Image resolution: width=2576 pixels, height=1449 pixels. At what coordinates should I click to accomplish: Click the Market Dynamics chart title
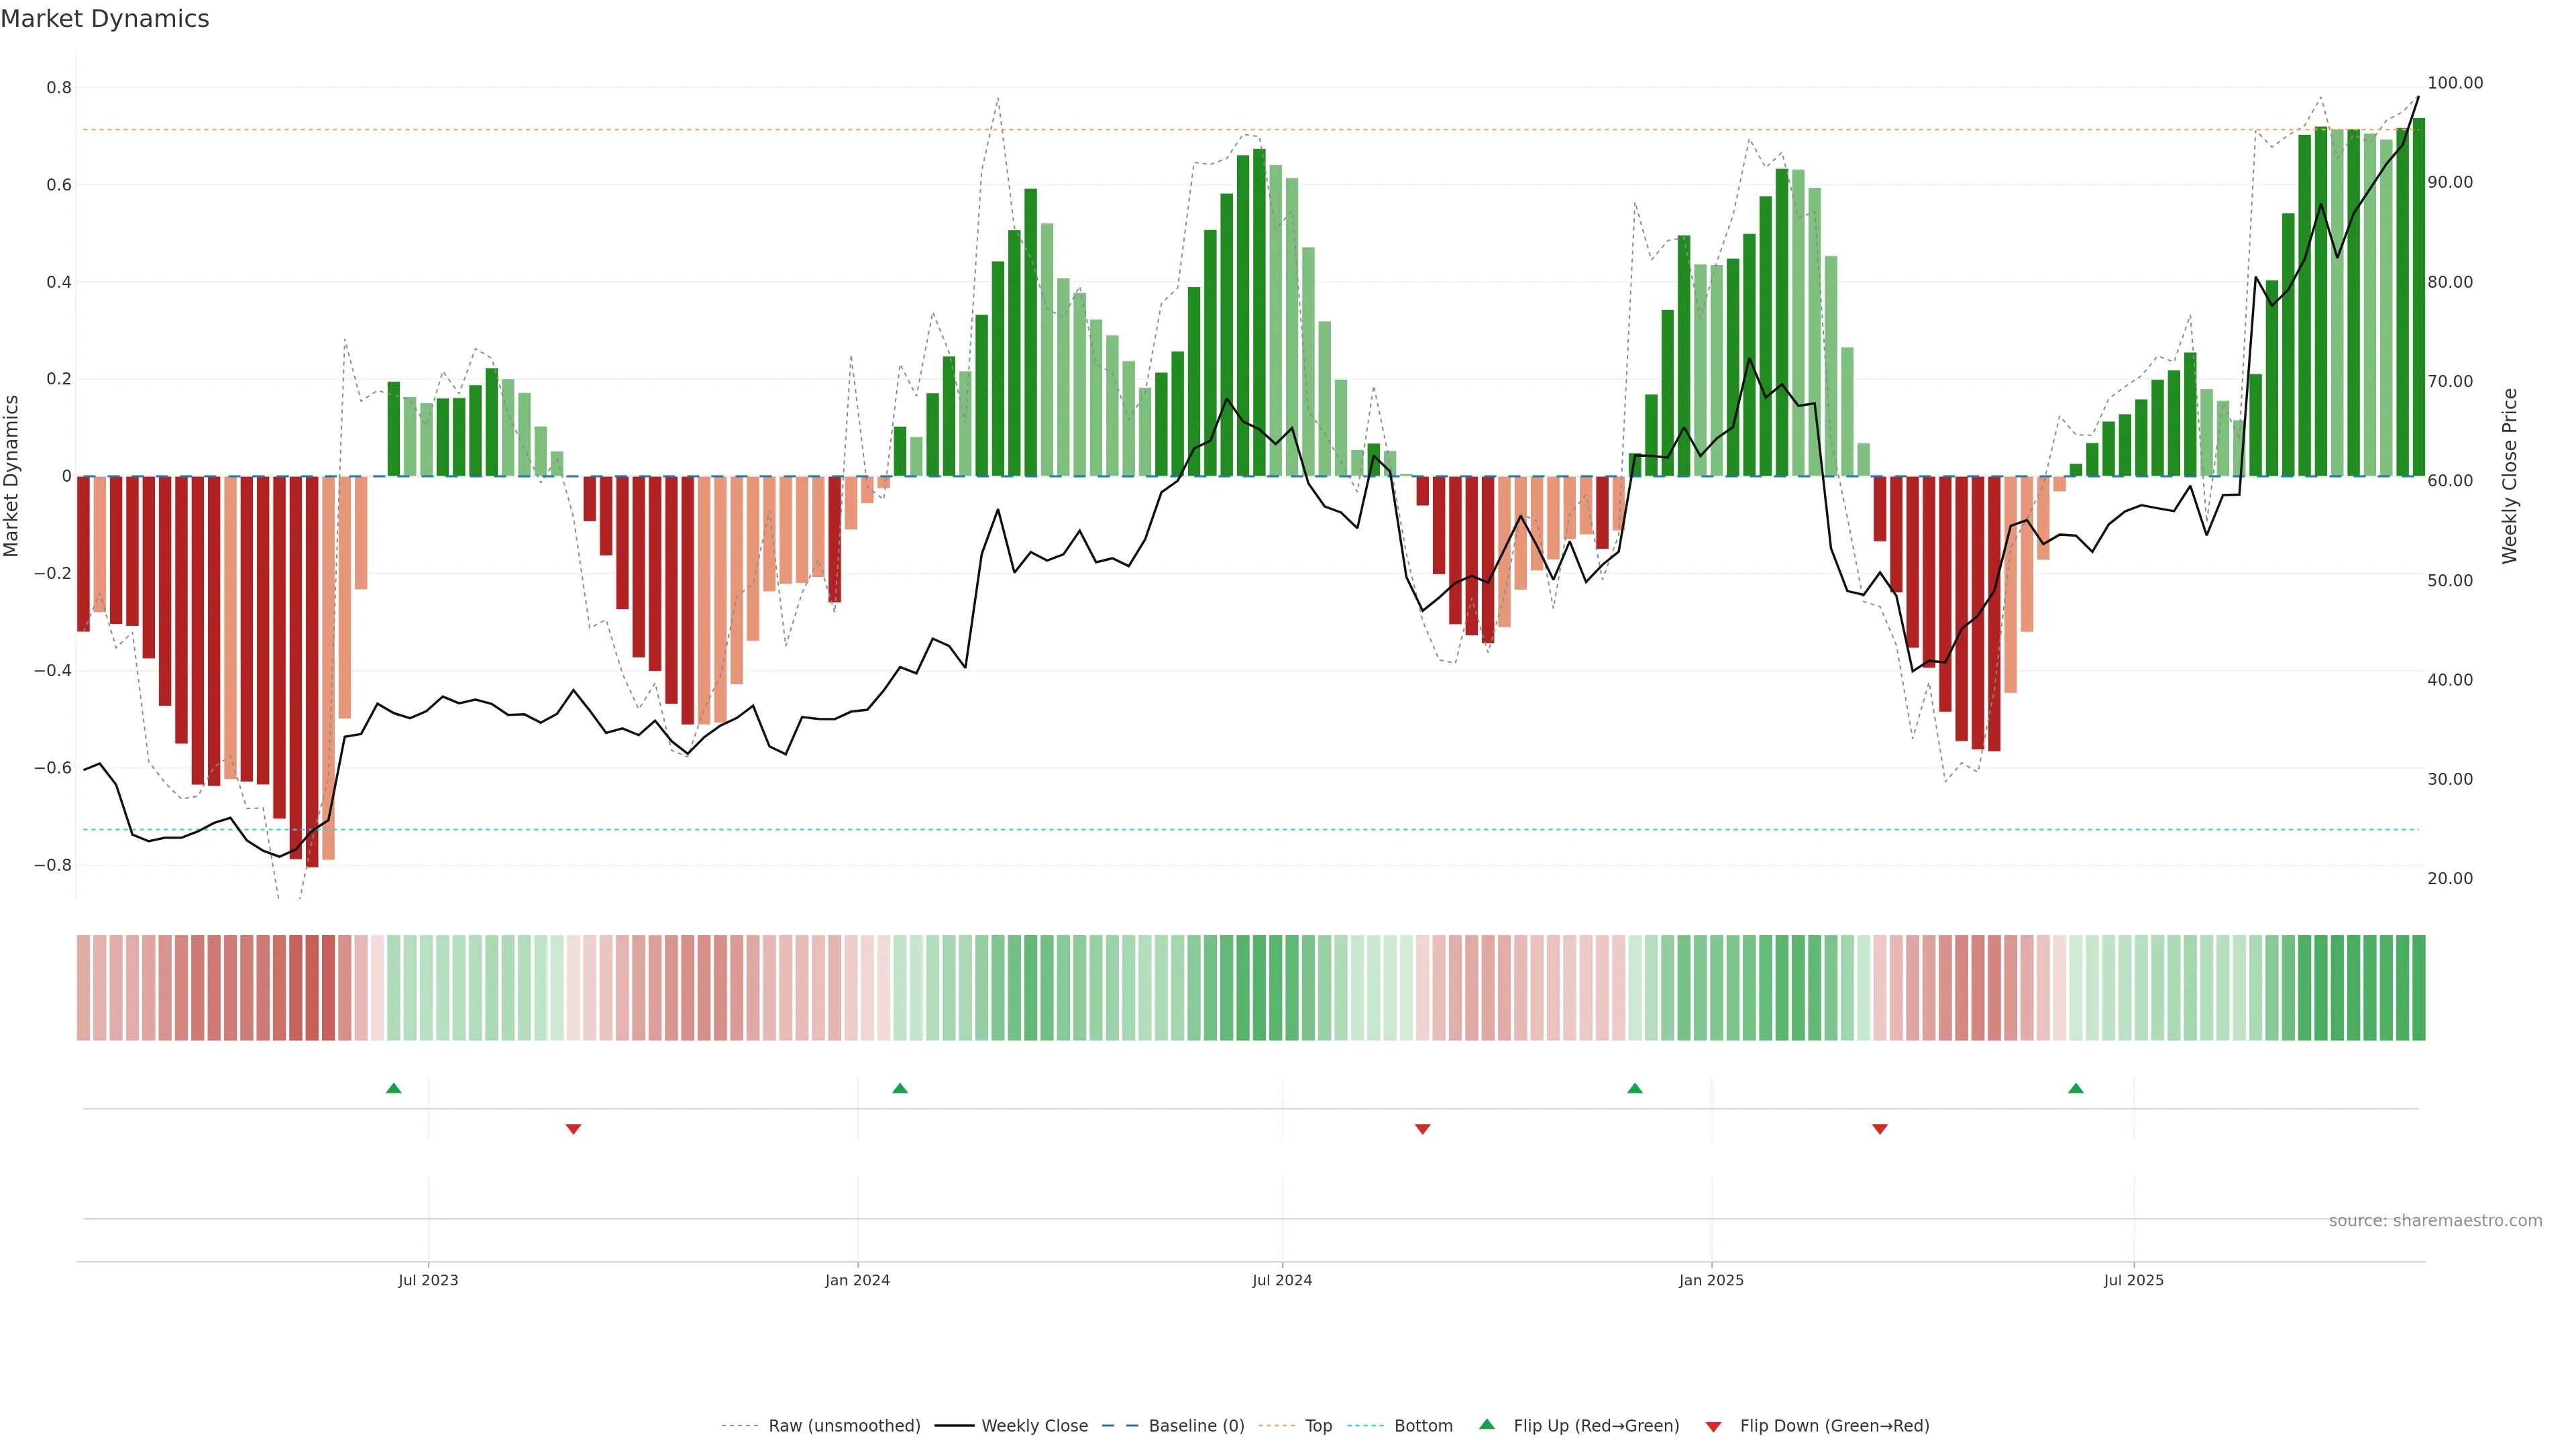point(105,19)
